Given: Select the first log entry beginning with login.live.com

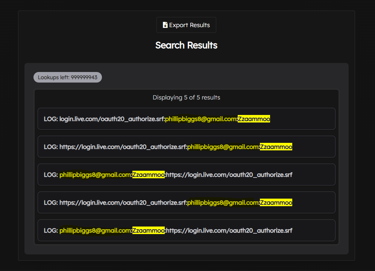Looking at the screenshot, I should [187, 119].
